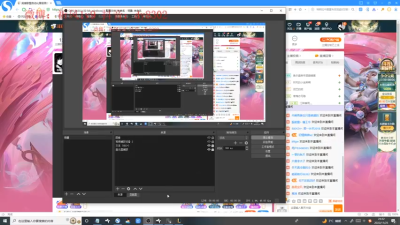Open OBS 设置 settings button
The width and height of the screenshot is (400, 225).
pyautogui.click(x=268, y=151)
